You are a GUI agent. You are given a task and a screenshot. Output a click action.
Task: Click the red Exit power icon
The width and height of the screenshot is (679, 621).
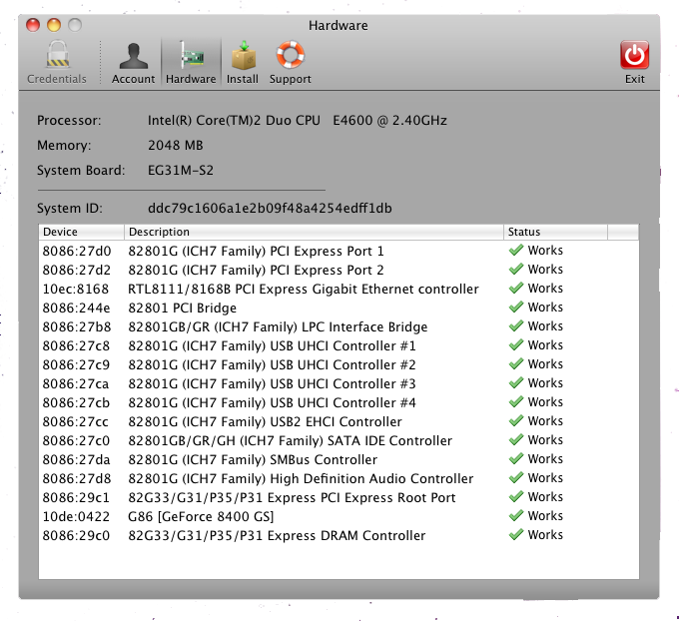coord(634,55)
